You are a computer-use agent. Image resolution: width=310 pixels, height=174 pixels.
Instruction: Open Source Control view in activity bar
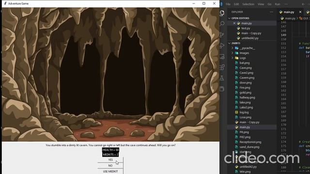tap(222, 35)
